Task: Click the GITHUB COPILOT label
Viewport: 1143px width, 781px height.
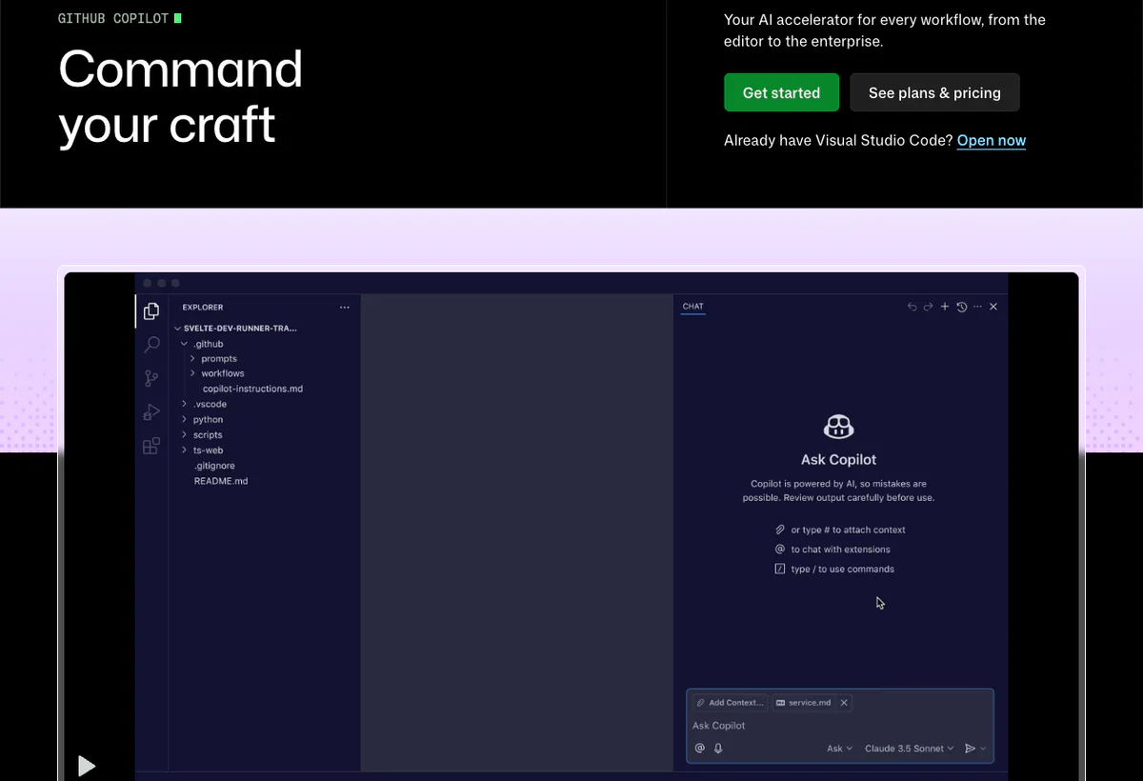Action: coord(113,18)
